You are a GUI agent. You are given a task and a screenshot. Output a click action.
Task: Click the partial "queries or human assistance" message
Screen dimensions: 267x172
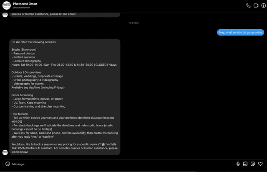tap(44, 14)
